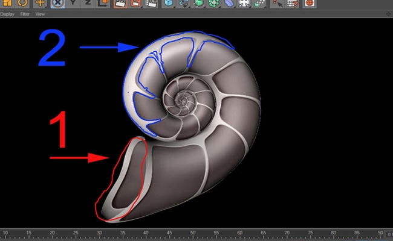Click the grid with question mark icon
Screen dimensions: 393x241
[293, 4]
